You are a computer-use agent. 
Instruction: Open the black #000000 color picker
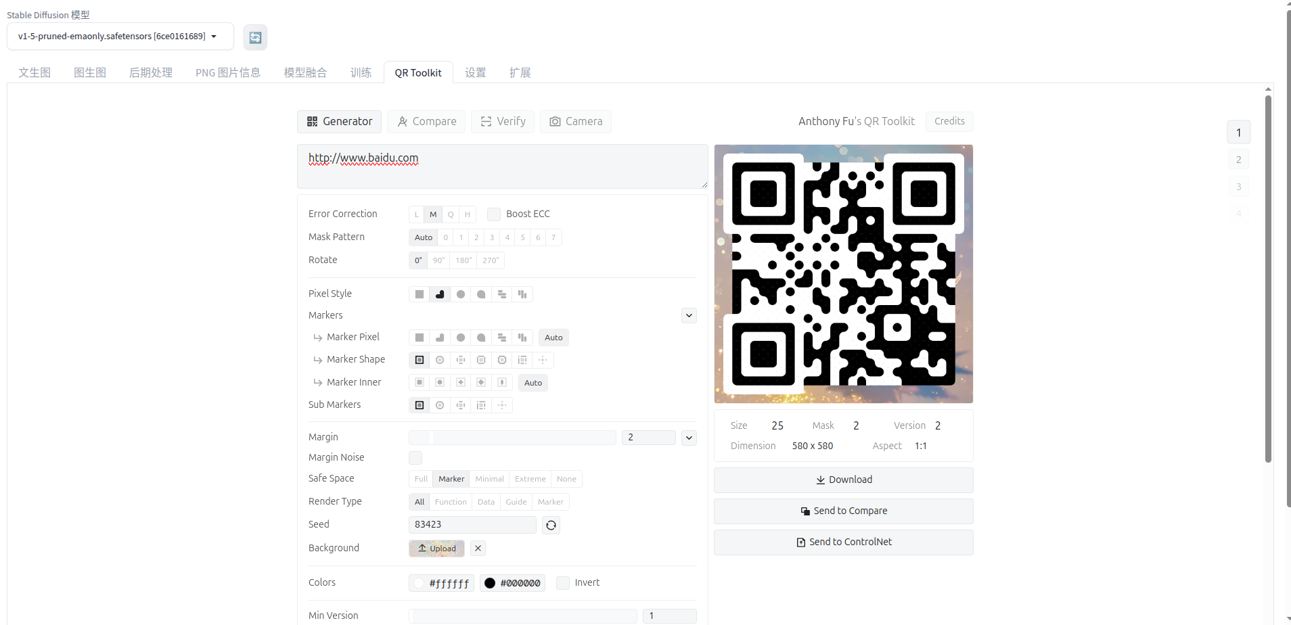click(x=512, y=583)
